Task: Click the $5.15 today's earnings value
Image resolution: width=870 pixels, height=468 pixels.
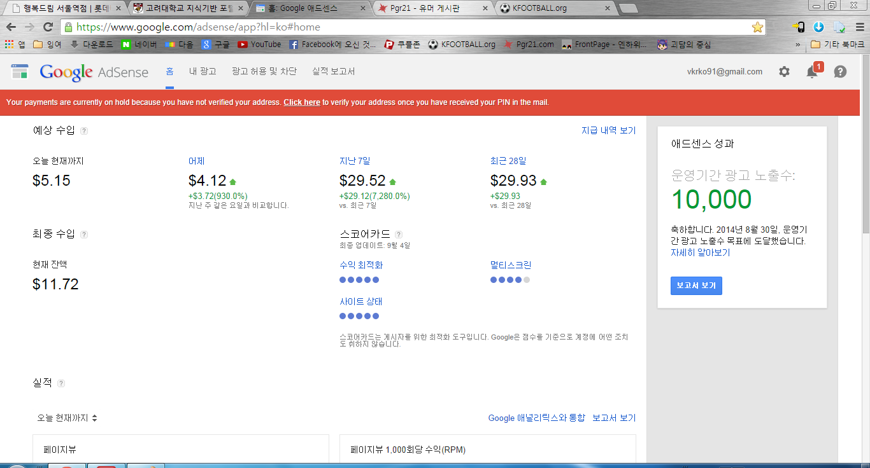Action: pos(51,181)
